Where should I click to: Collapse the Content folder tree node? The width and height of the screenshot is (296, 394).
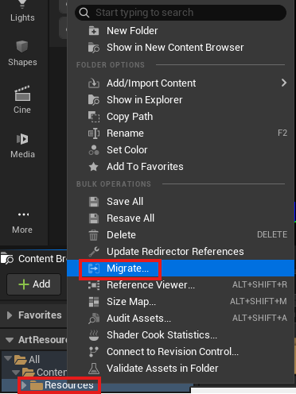16,373
